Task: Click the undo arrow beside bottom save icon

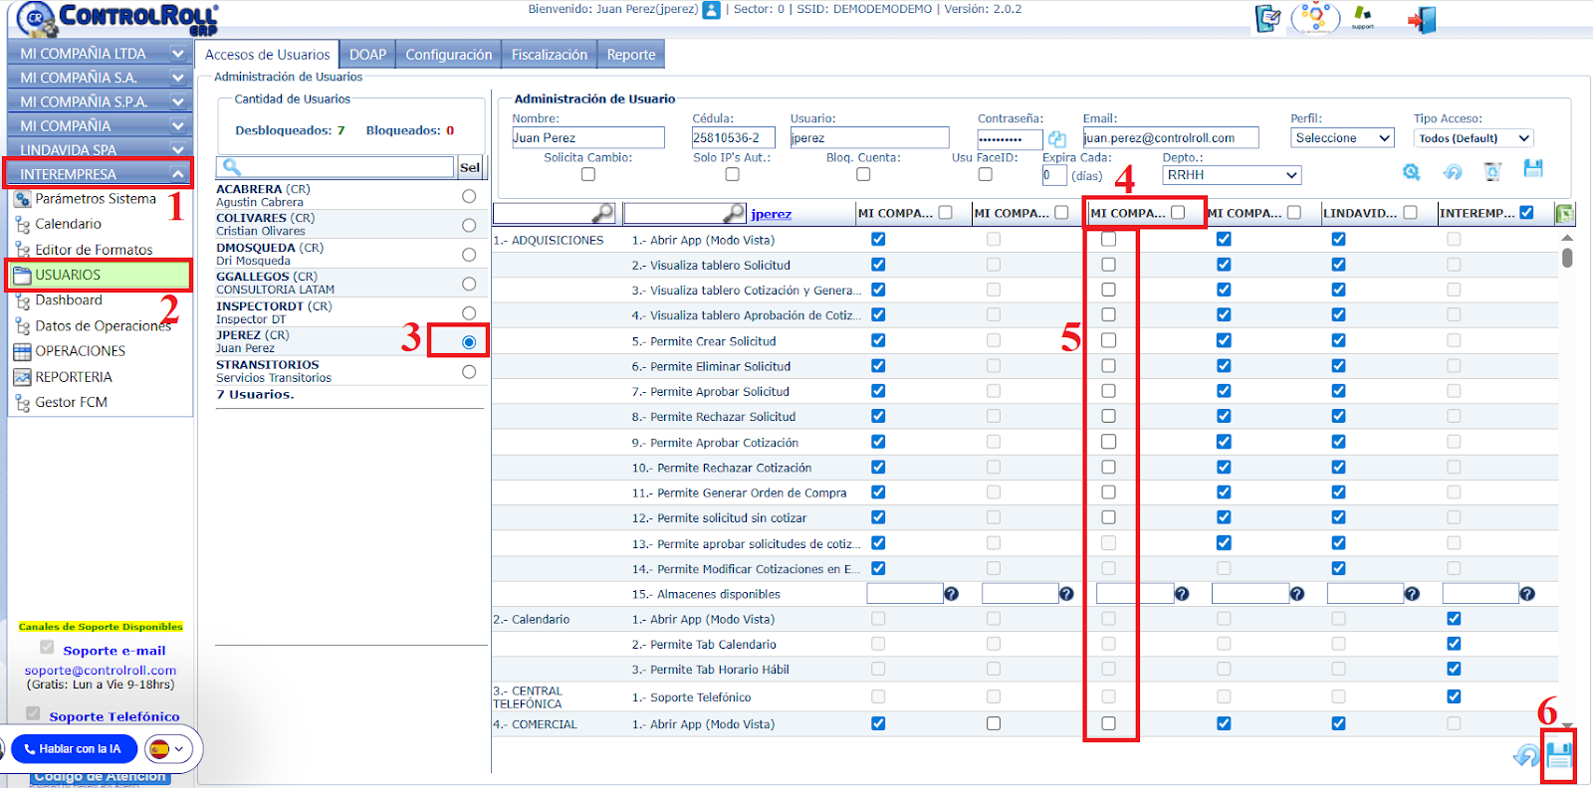Action: point(1524,756)
